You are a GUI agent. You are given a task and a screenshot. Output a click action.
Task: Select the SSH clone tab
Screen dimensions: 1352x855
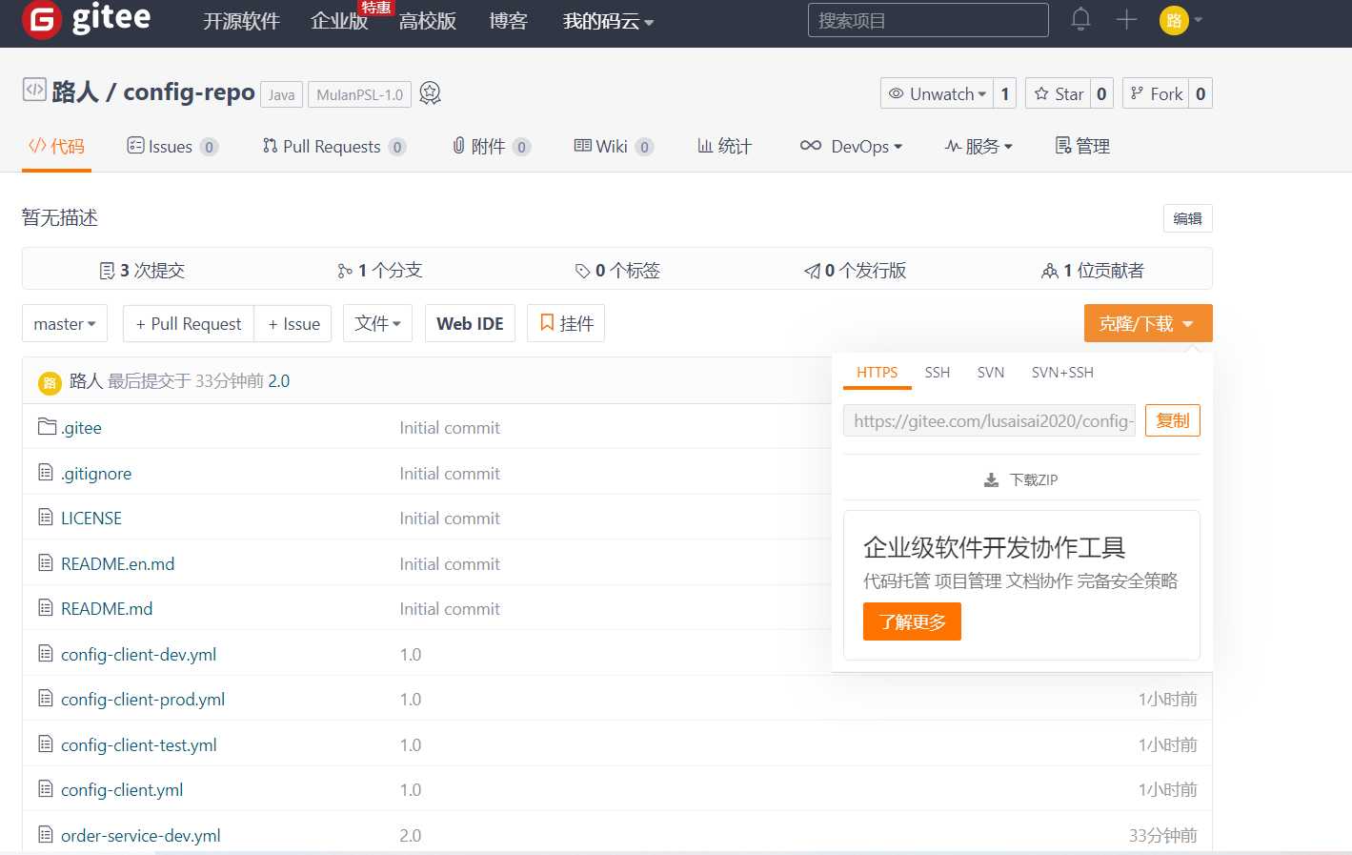click(938, 373)
